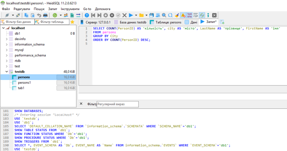Click the Save floppy disk icon
The height and width of the screenshot is (151, 287).
151,15
